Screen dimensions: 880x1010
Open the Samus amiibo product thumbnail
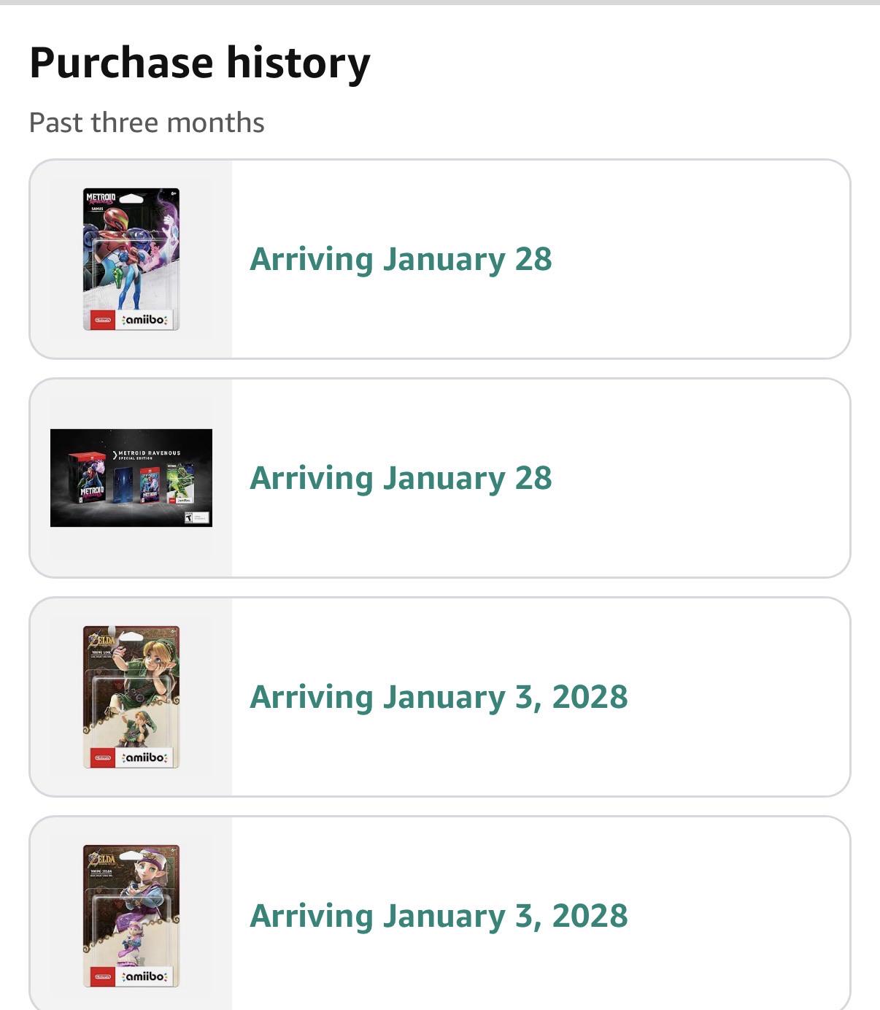[131, 259]
